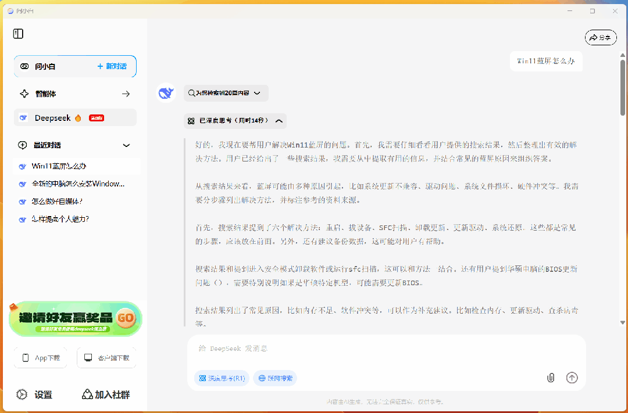Click the monitor icon in 客户端下载
Screen dimensions: 628x413
[x=88, y=358]
